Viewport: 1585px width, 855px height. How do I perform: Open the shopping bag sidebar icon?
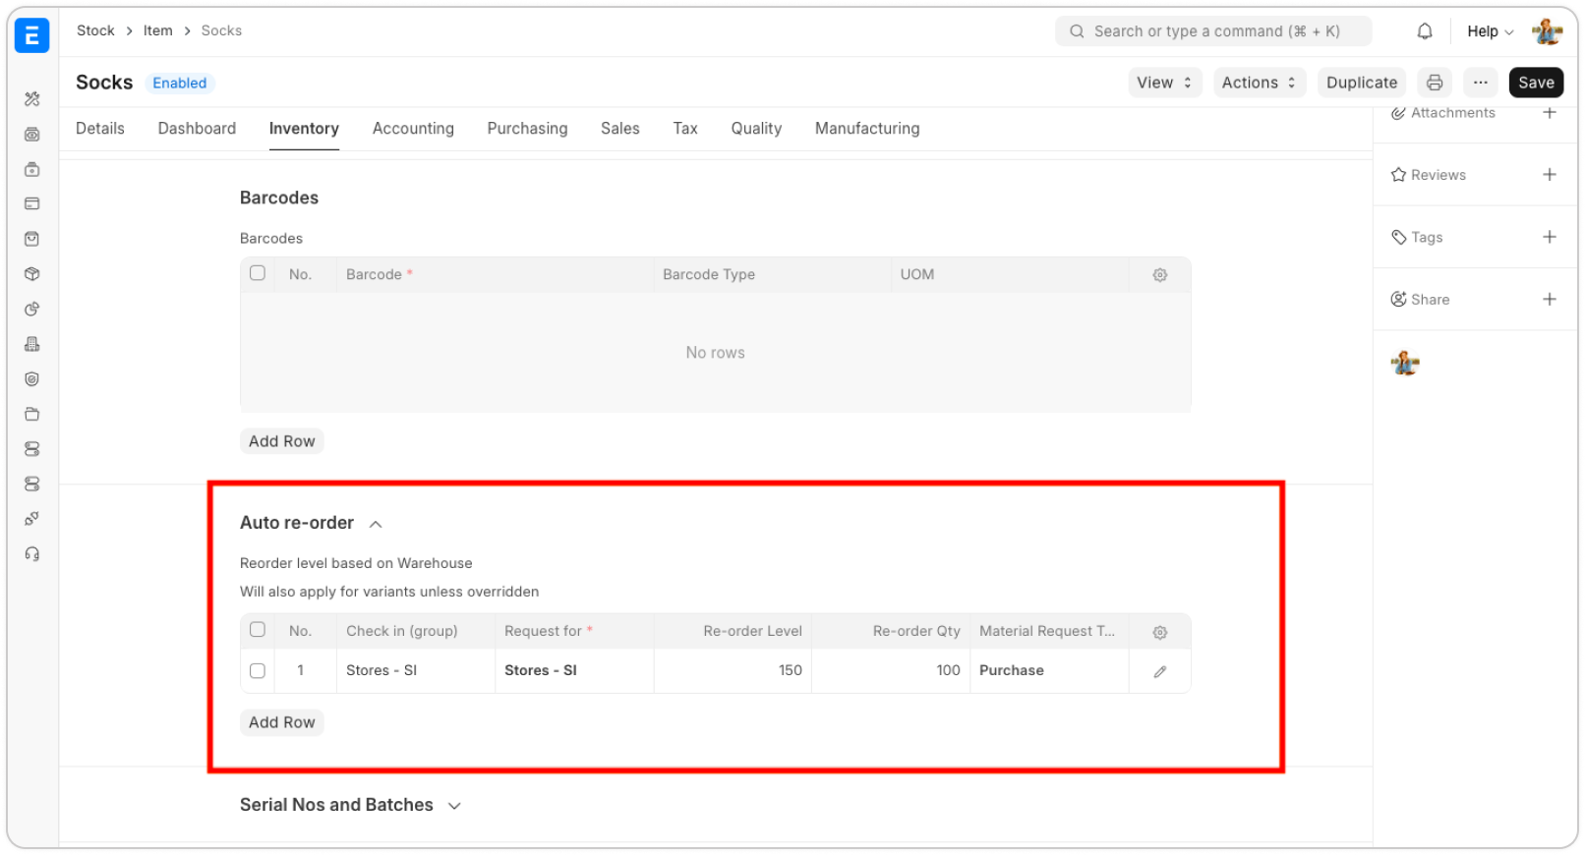[32, 239]
